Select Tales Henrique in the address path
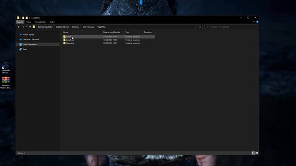 (88, 27)
